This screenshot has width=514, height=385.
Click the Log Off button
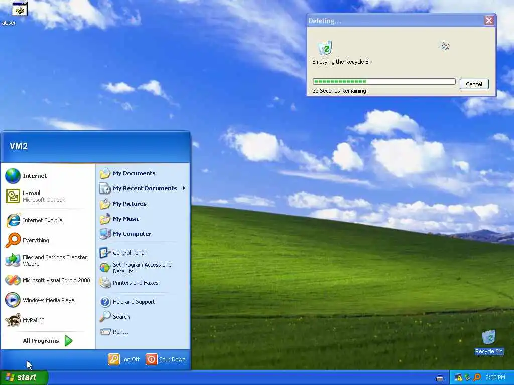click(124, 359)
